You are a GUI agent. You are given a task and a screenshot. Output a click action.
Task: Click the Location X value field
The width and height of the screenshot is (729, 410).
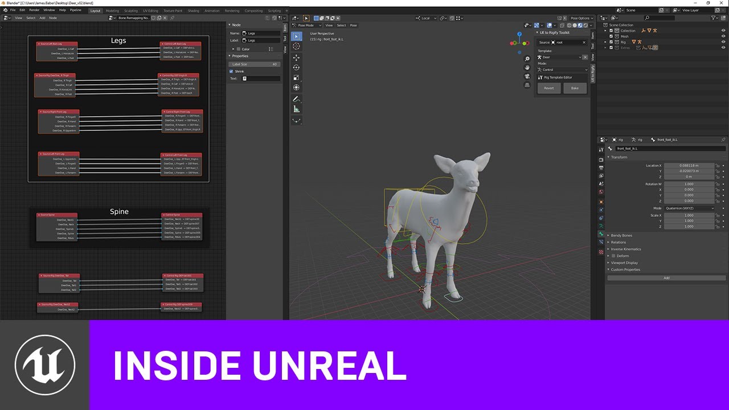pyautogui.click(x=689, y=166)
